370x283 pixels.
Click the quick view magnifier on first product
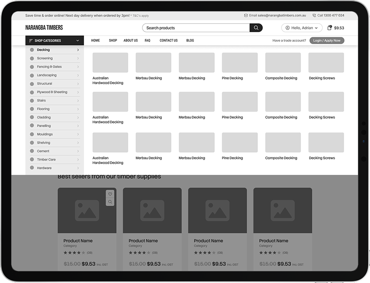coord(110,202)
